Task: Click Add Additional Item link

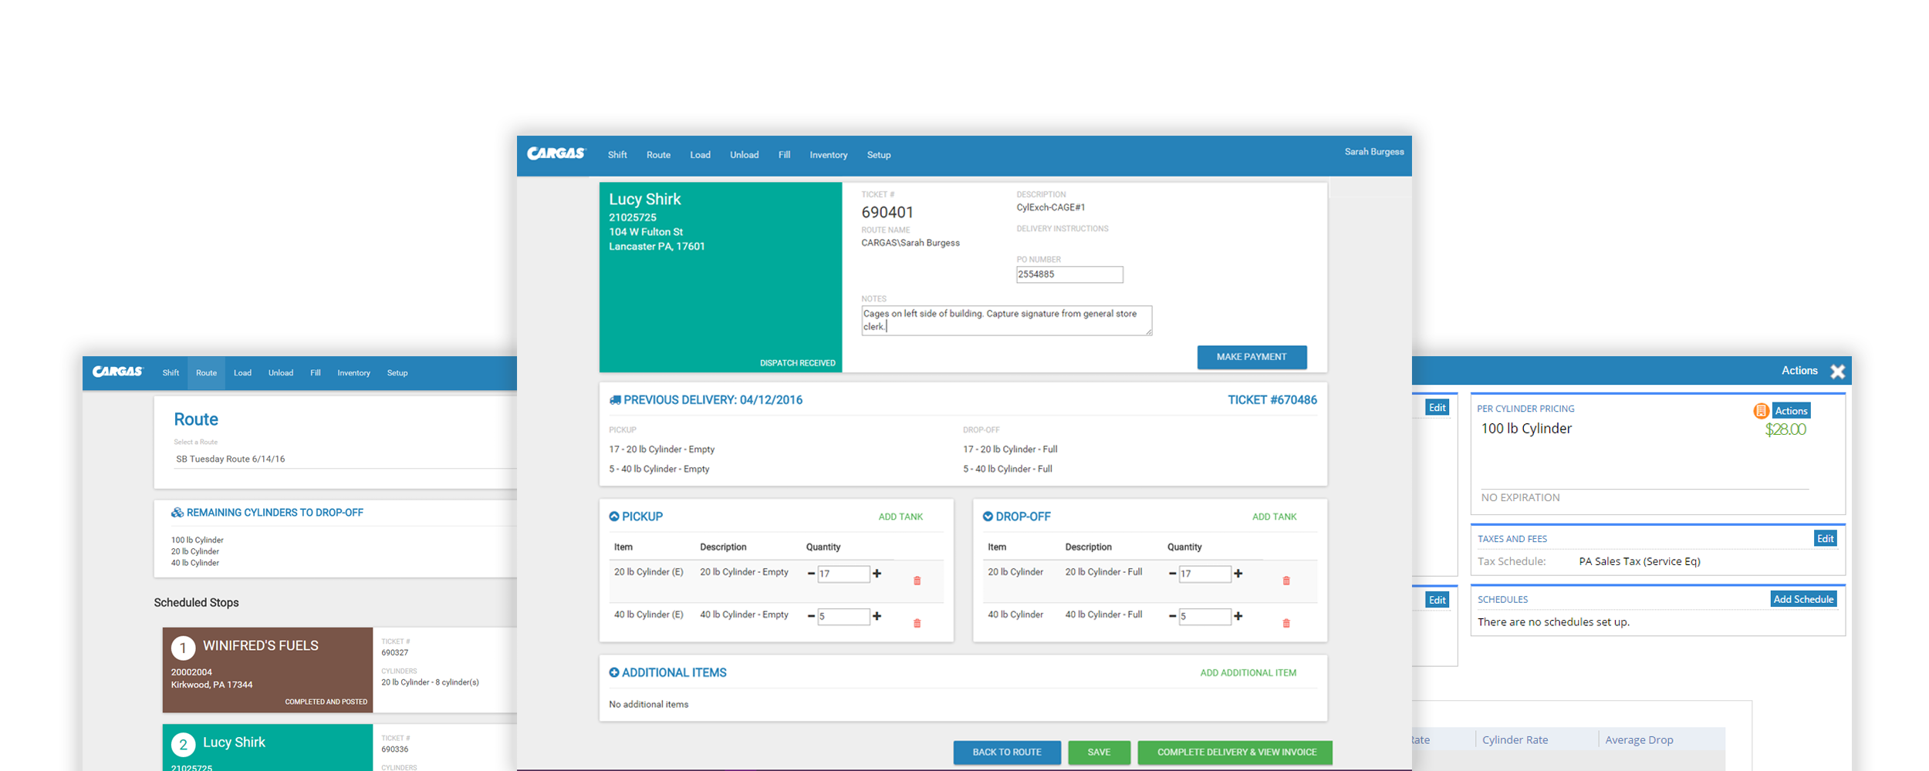Action: (1248, 673)
